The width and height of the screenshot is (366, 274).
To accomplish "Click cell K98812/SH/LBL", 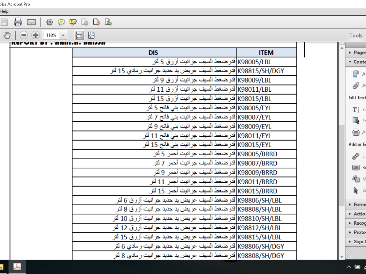I will [x=266, y=228].
